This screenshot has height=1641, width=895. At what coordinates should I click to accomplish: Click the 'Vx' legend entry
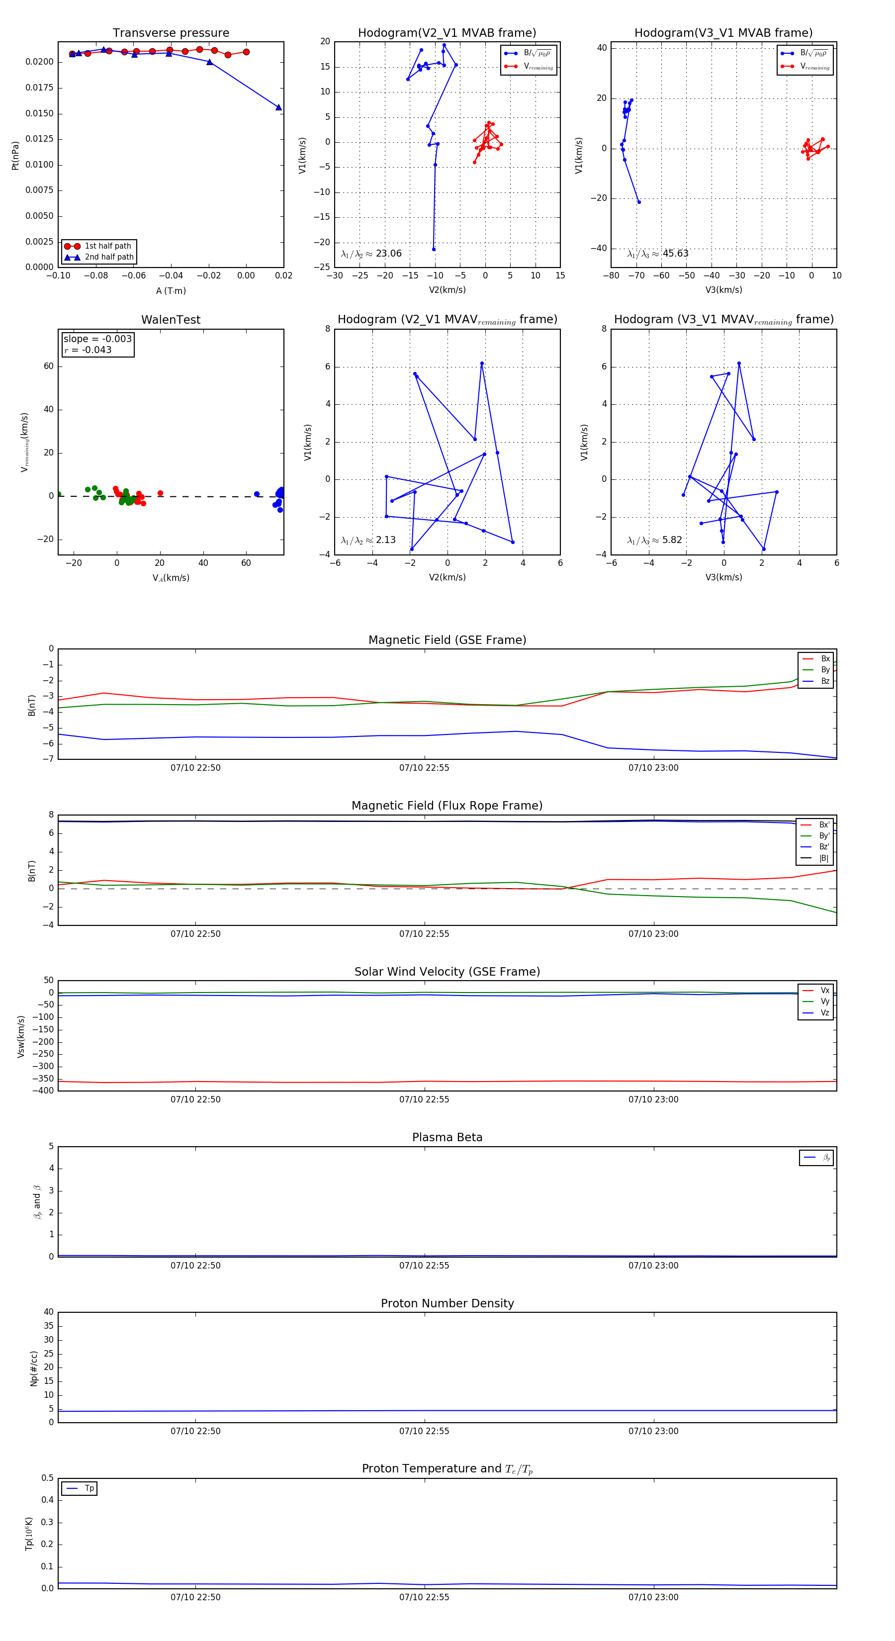(816, 991)
